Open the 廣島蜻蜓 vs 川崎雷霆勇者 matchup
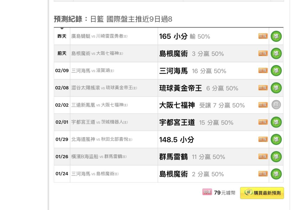The width and height of the screenshot is (293, 210). [99, 36]
